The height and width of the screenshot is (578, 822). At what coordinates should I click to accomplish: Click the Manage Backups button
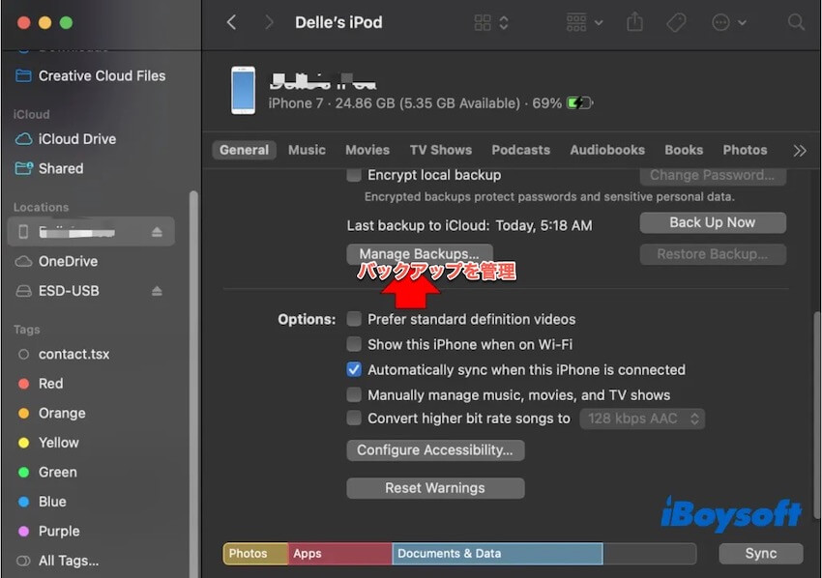point(419,254)
